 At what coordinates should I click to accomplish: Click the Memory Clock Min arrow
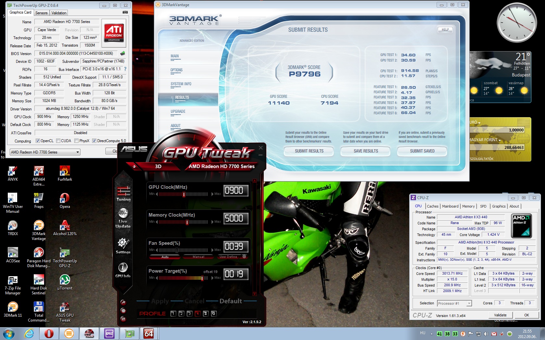coord(157,222)
